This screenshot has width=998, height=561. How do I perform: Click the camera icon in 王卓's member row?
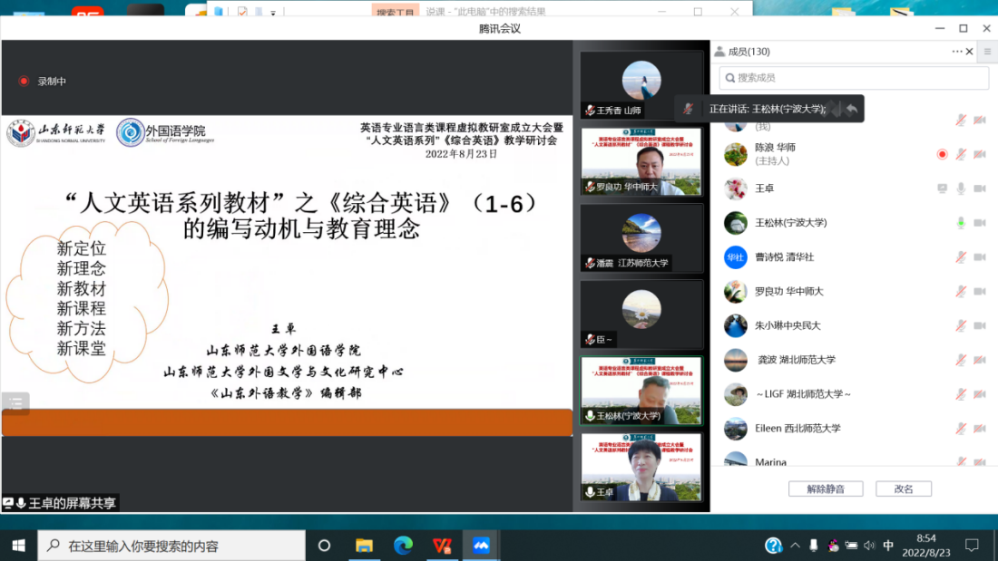point(980,189)
